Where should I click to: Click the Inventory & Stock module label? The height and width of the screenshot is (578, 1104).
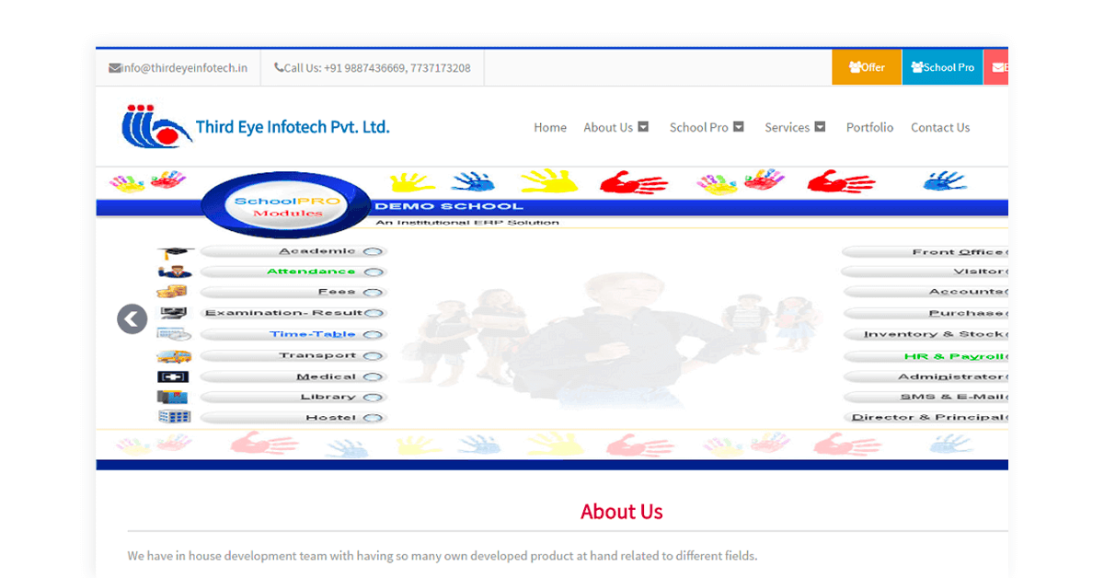tap(934, 334)
